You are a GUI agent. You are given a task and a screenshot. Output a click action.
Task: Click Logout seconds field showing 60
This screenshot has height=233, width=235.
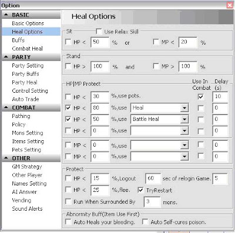[x=153, y=178]
